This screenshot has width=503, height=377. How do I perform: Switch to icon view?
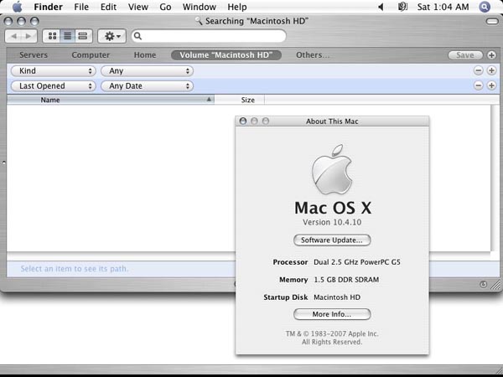[x=52, y=36]
